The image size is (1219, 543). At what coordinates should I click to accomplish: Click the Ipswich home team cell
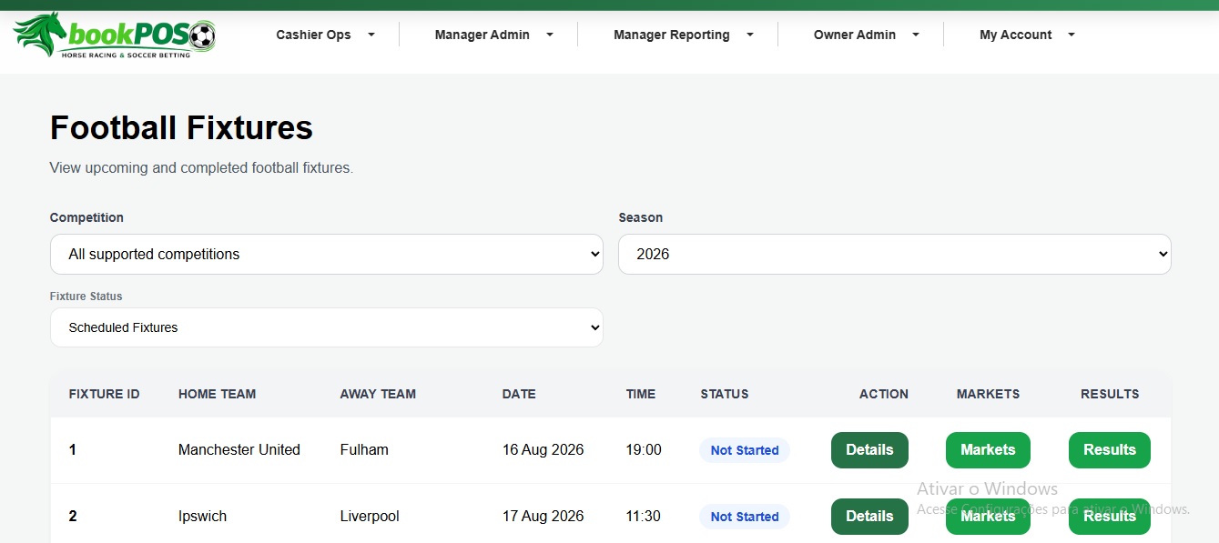[x=202, y=516]
